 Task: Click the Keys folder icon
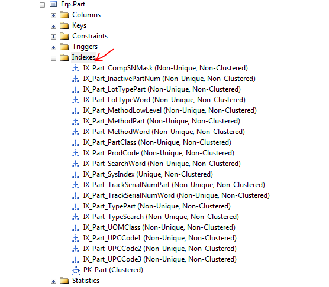64,25
